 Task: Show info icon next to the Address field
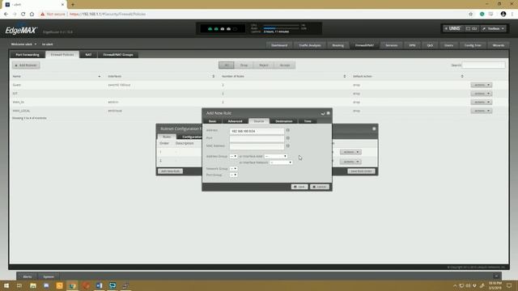point(288,130)
